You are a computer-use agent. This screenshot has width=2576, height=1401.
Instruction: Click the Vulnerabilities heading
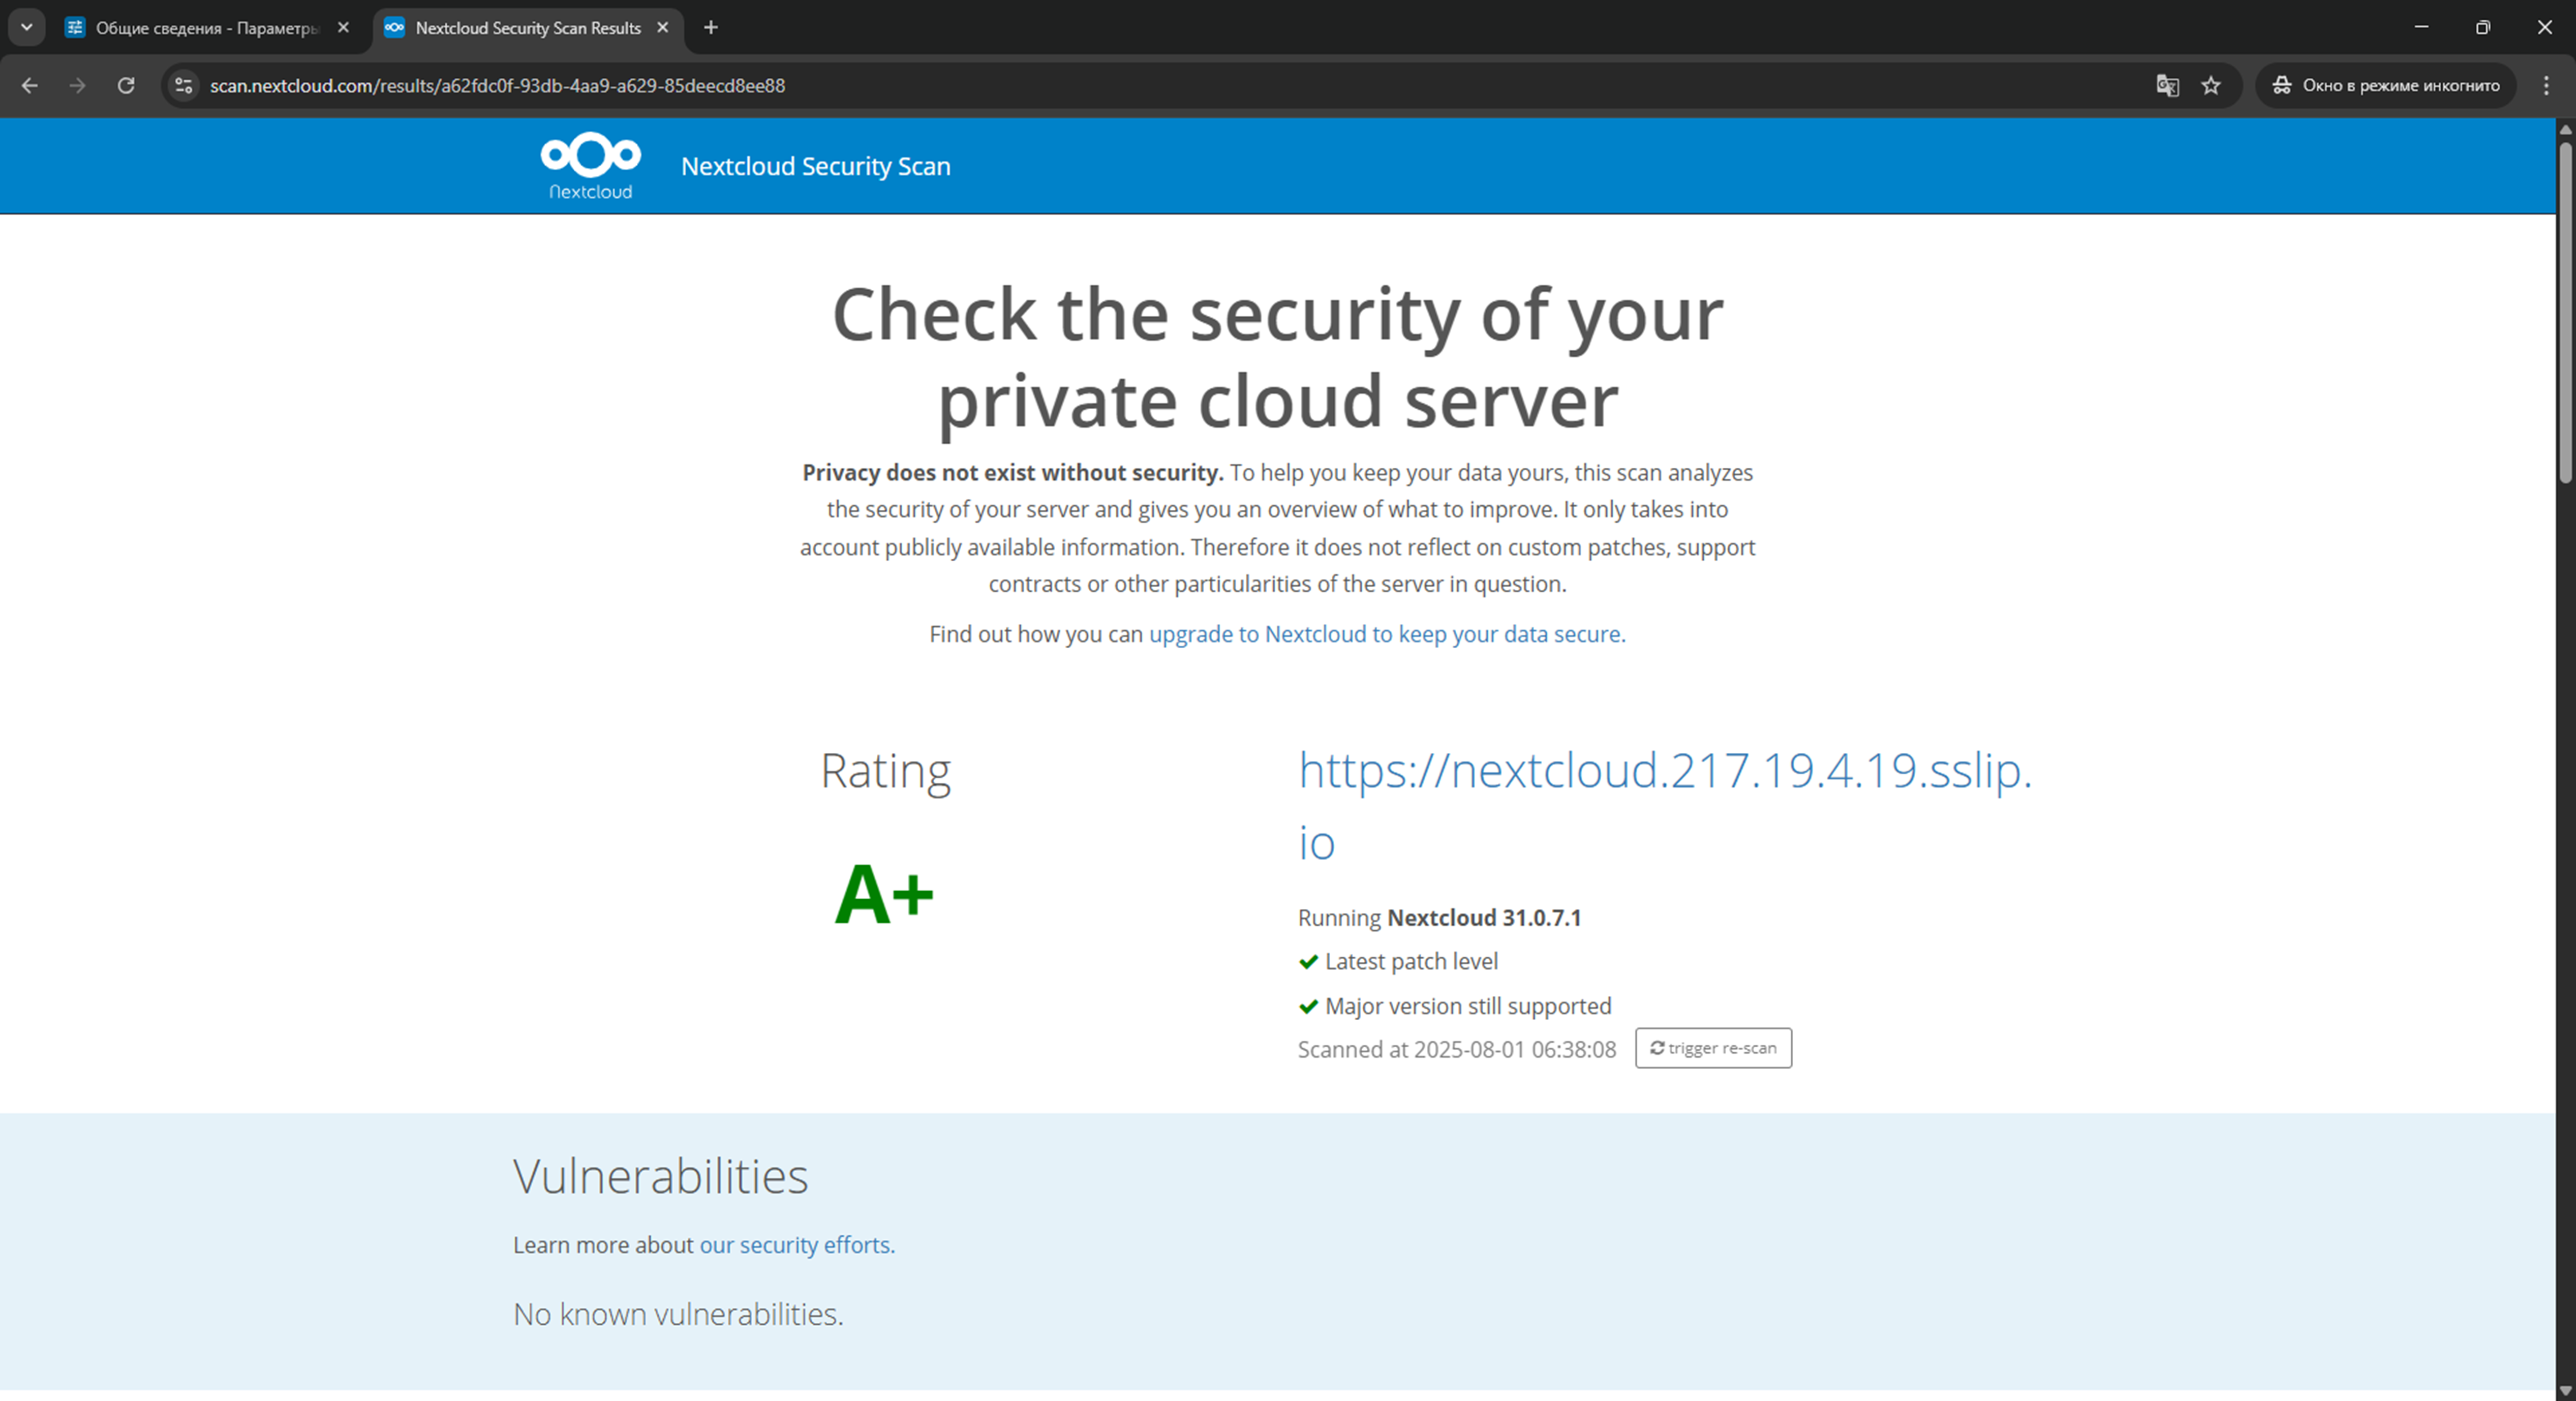click(660, 1176)
